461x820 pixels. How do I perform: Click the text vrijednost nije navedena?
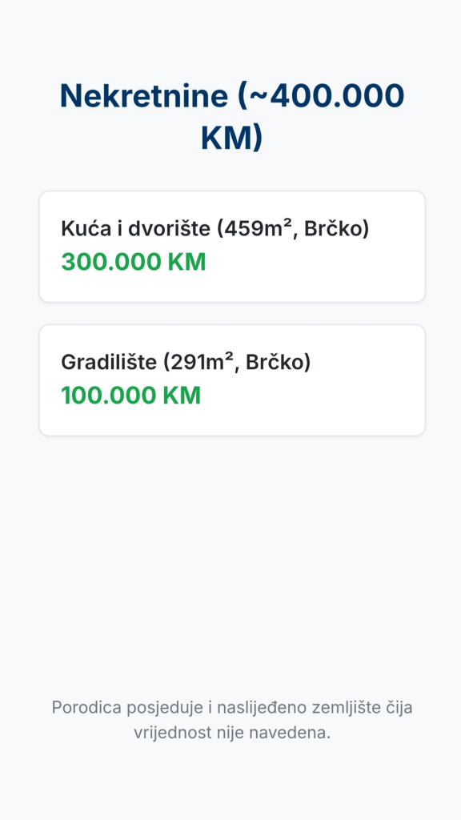(231, 732)
